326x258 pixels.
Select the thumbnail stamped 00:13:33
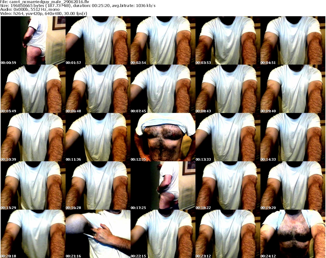point(228,137)
